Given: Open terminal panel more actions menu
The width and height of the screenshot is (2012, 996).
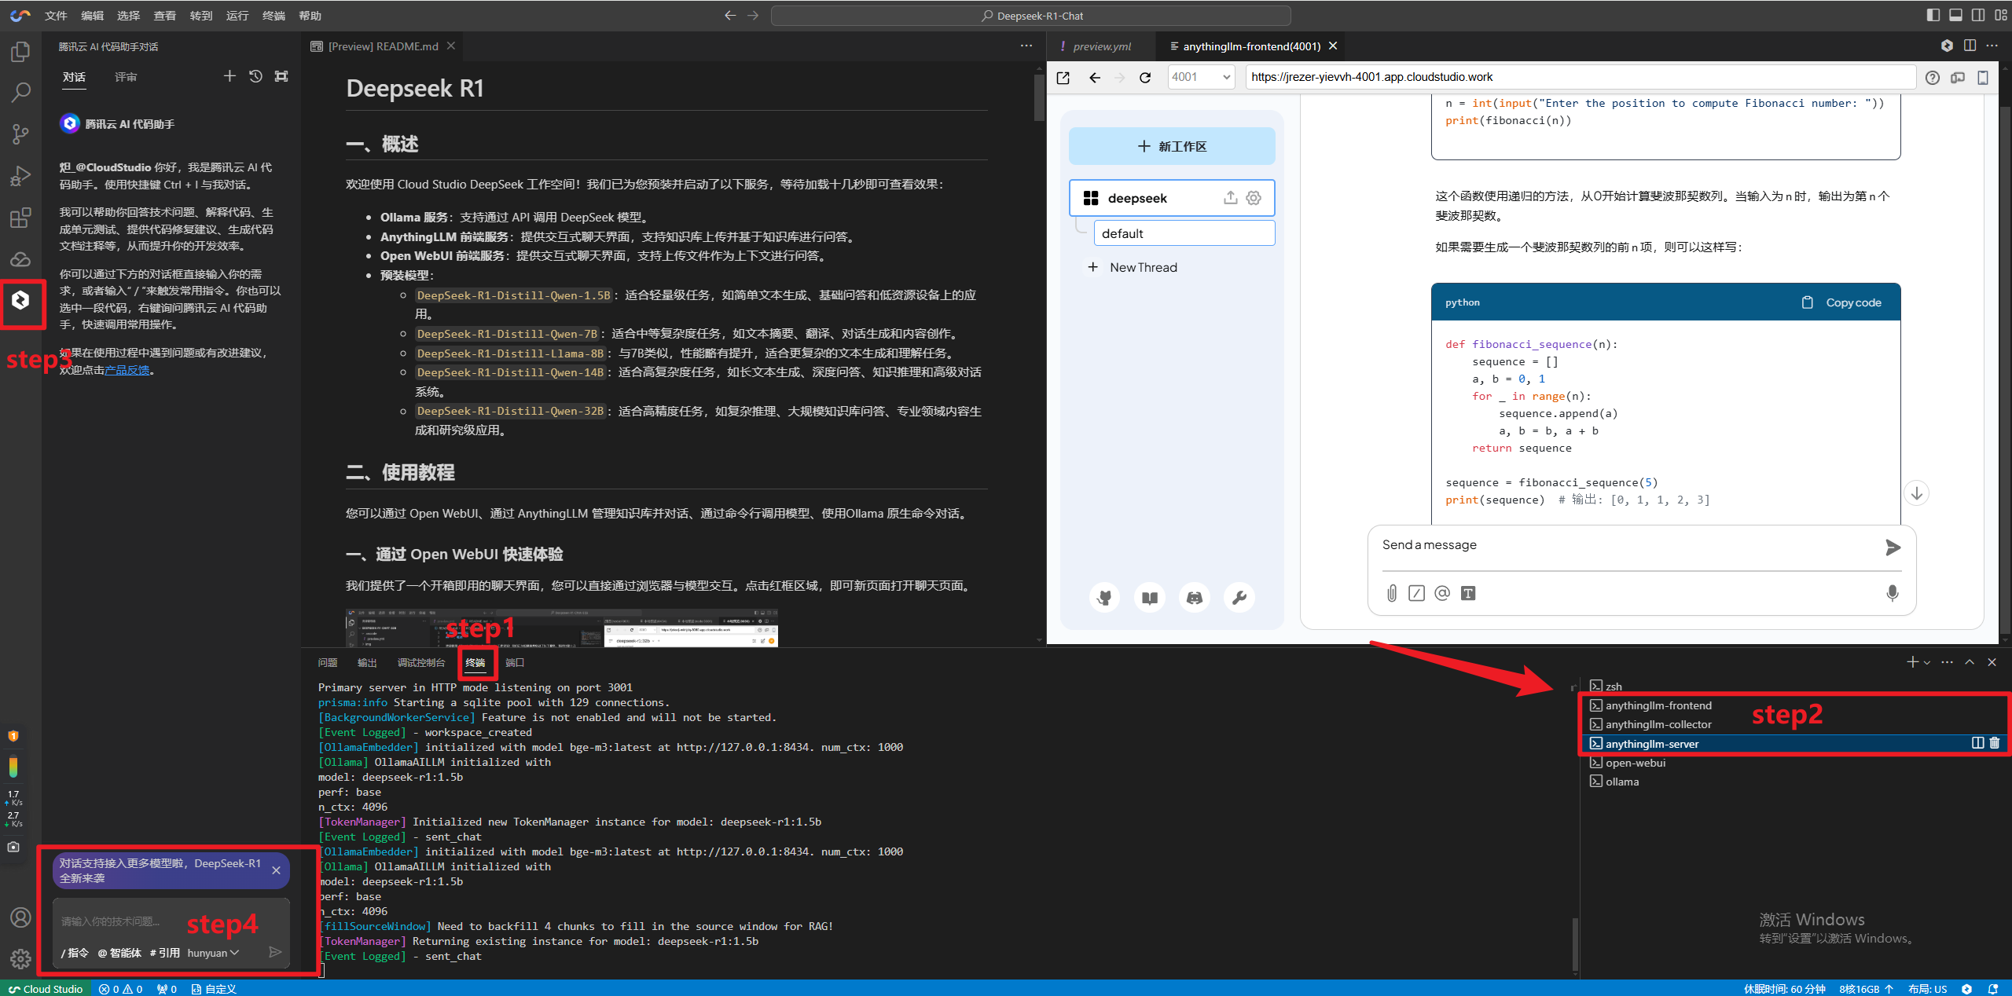Looking at the screenshot, I should click(x=1947, y=662).
